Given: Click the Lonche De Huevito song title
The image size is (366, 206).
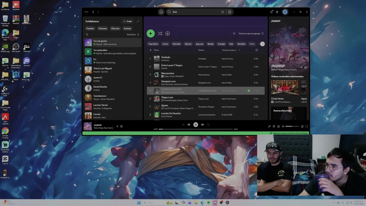Looking at the screenshot, I should coord(171,113).
